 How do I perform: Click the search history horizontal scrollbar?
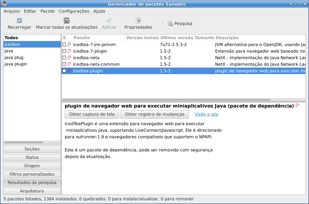pyautogui.click(x=24, y=142)
